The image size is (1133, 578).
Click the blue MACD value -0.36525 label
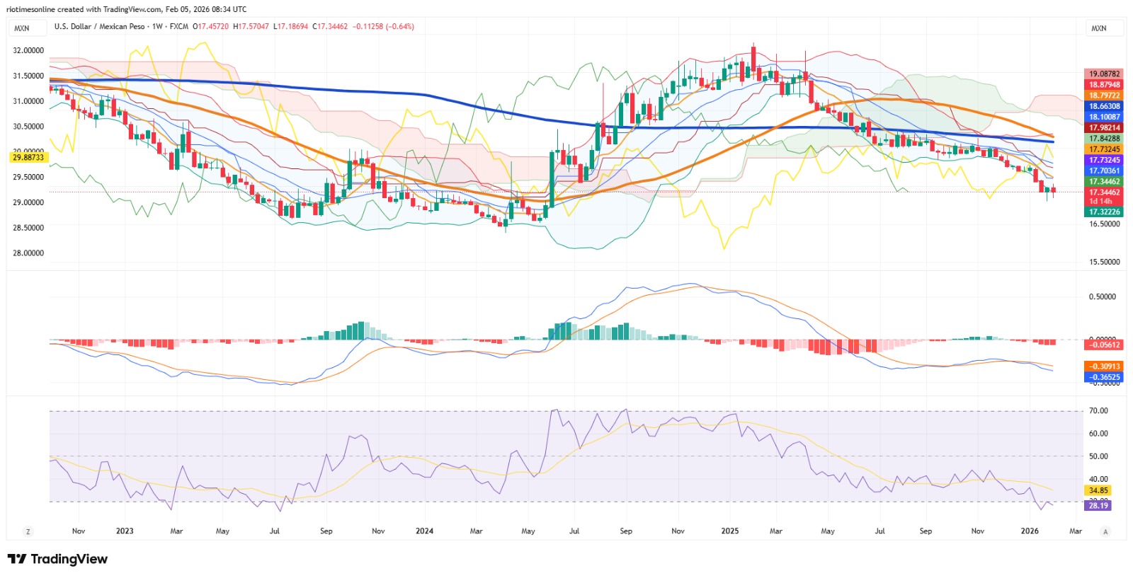coord(1104,377)
